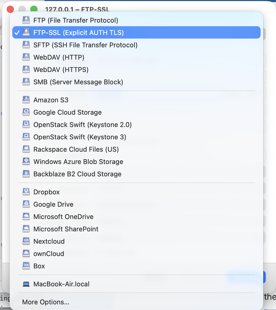The height and width of the screenshot is (310, 276).
Task: Click the Windows Azure Blob Storage icon
Action: [x=26, y=162]
